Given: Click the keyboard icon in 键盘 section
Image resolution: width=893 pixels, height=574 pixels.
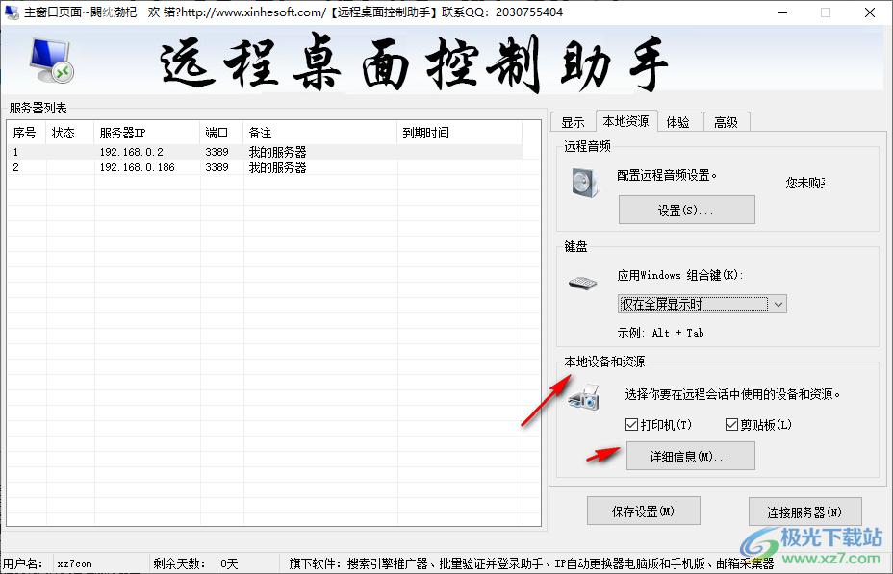Looking at the screenshot, I should [583, 283].
